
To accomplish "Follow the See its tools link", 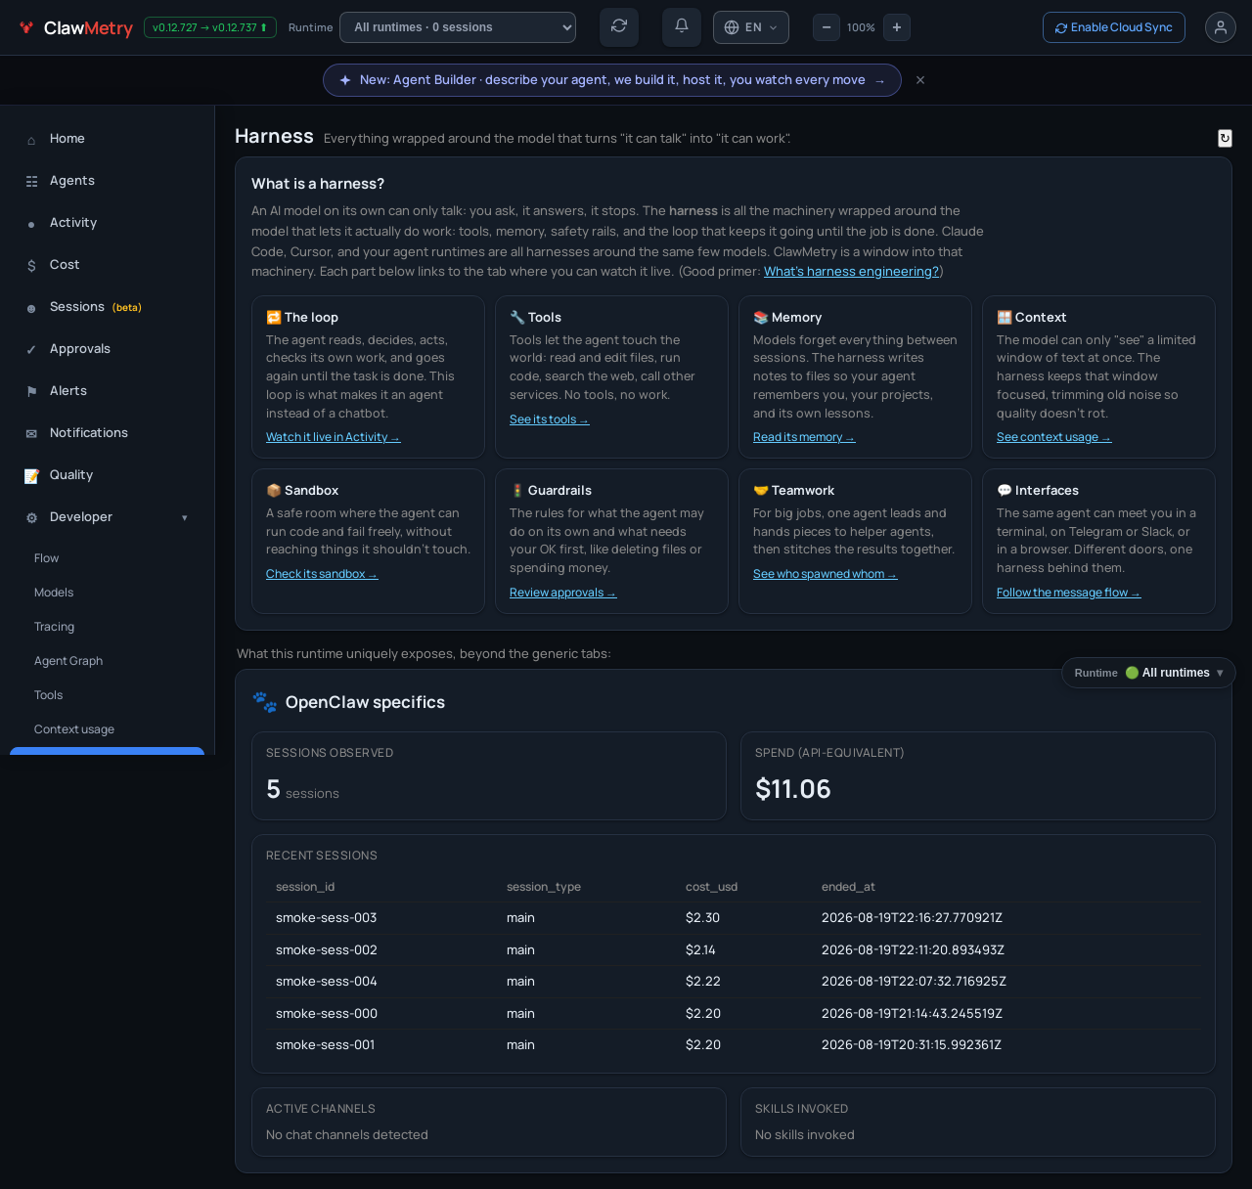I will point(549,419).
